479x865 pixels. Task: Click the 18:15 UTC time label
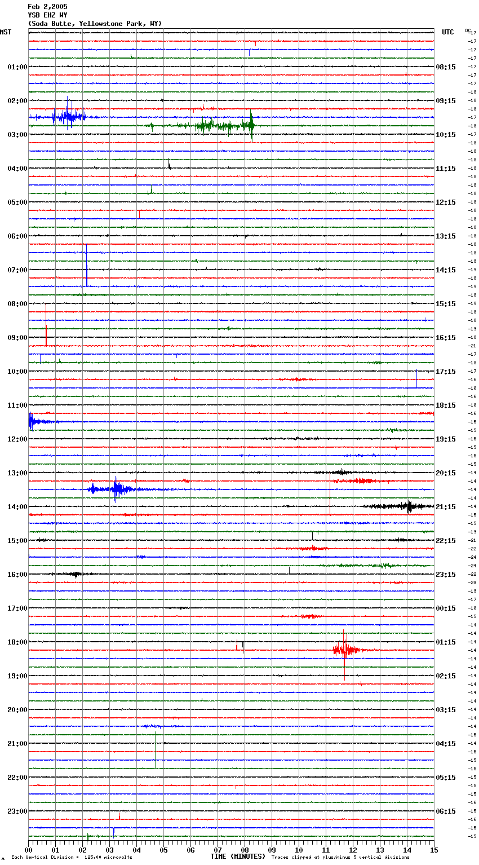coord(446,405)
